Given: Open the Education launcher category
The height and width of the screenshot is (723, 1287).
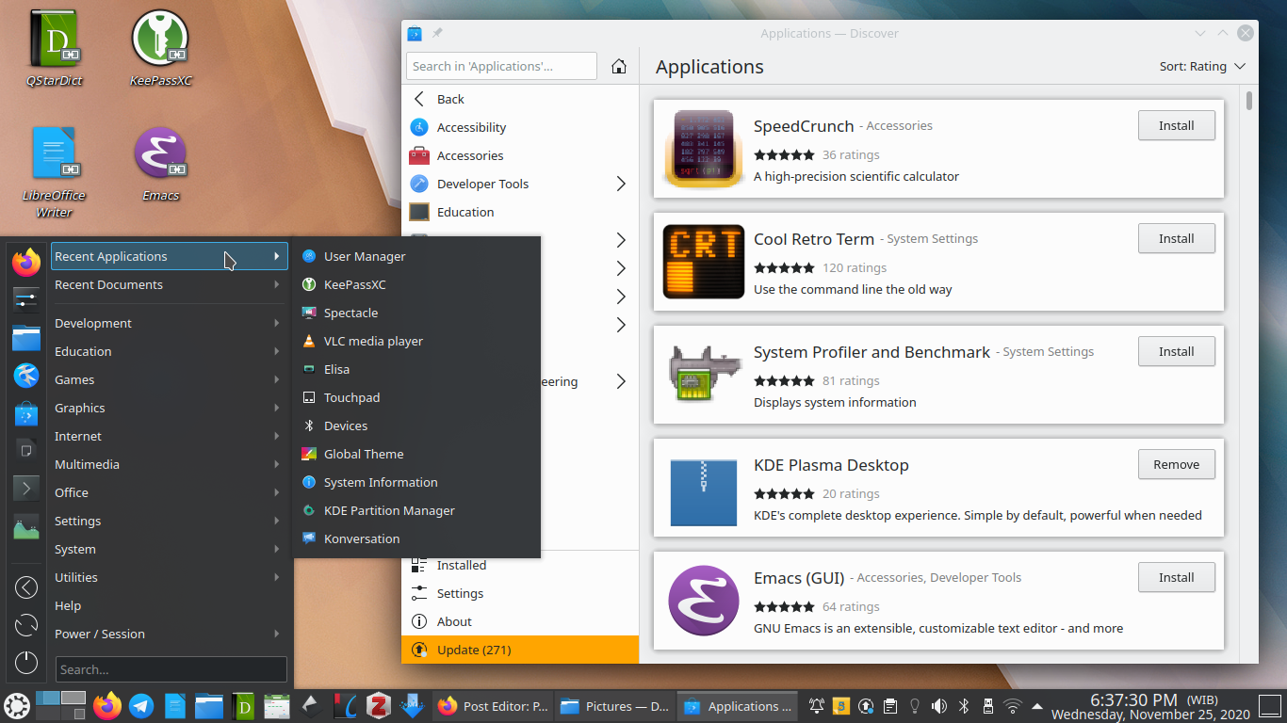Looking at the screenshot, I should 169,351.
